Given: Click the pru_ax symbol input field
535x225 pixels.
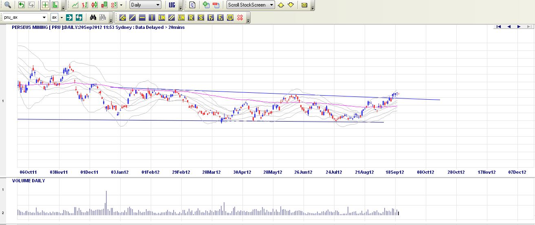Looking at the screenshot, I should coord(22,17).
